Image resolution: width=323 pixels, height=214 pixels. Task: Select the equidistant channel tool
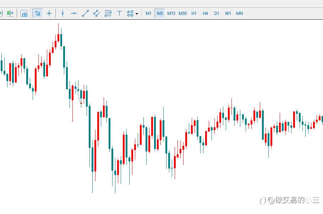coord(97,14)
